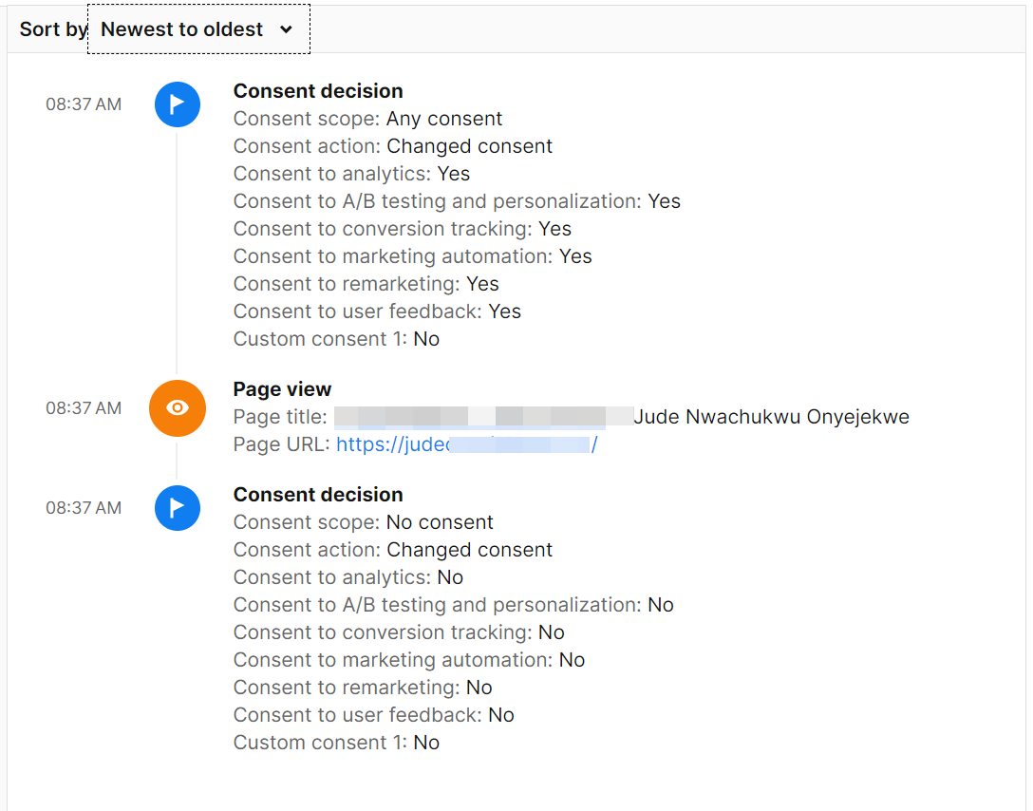
Task: Open the Newest to oldest sort dropdown
Action: tap(198, 29)
